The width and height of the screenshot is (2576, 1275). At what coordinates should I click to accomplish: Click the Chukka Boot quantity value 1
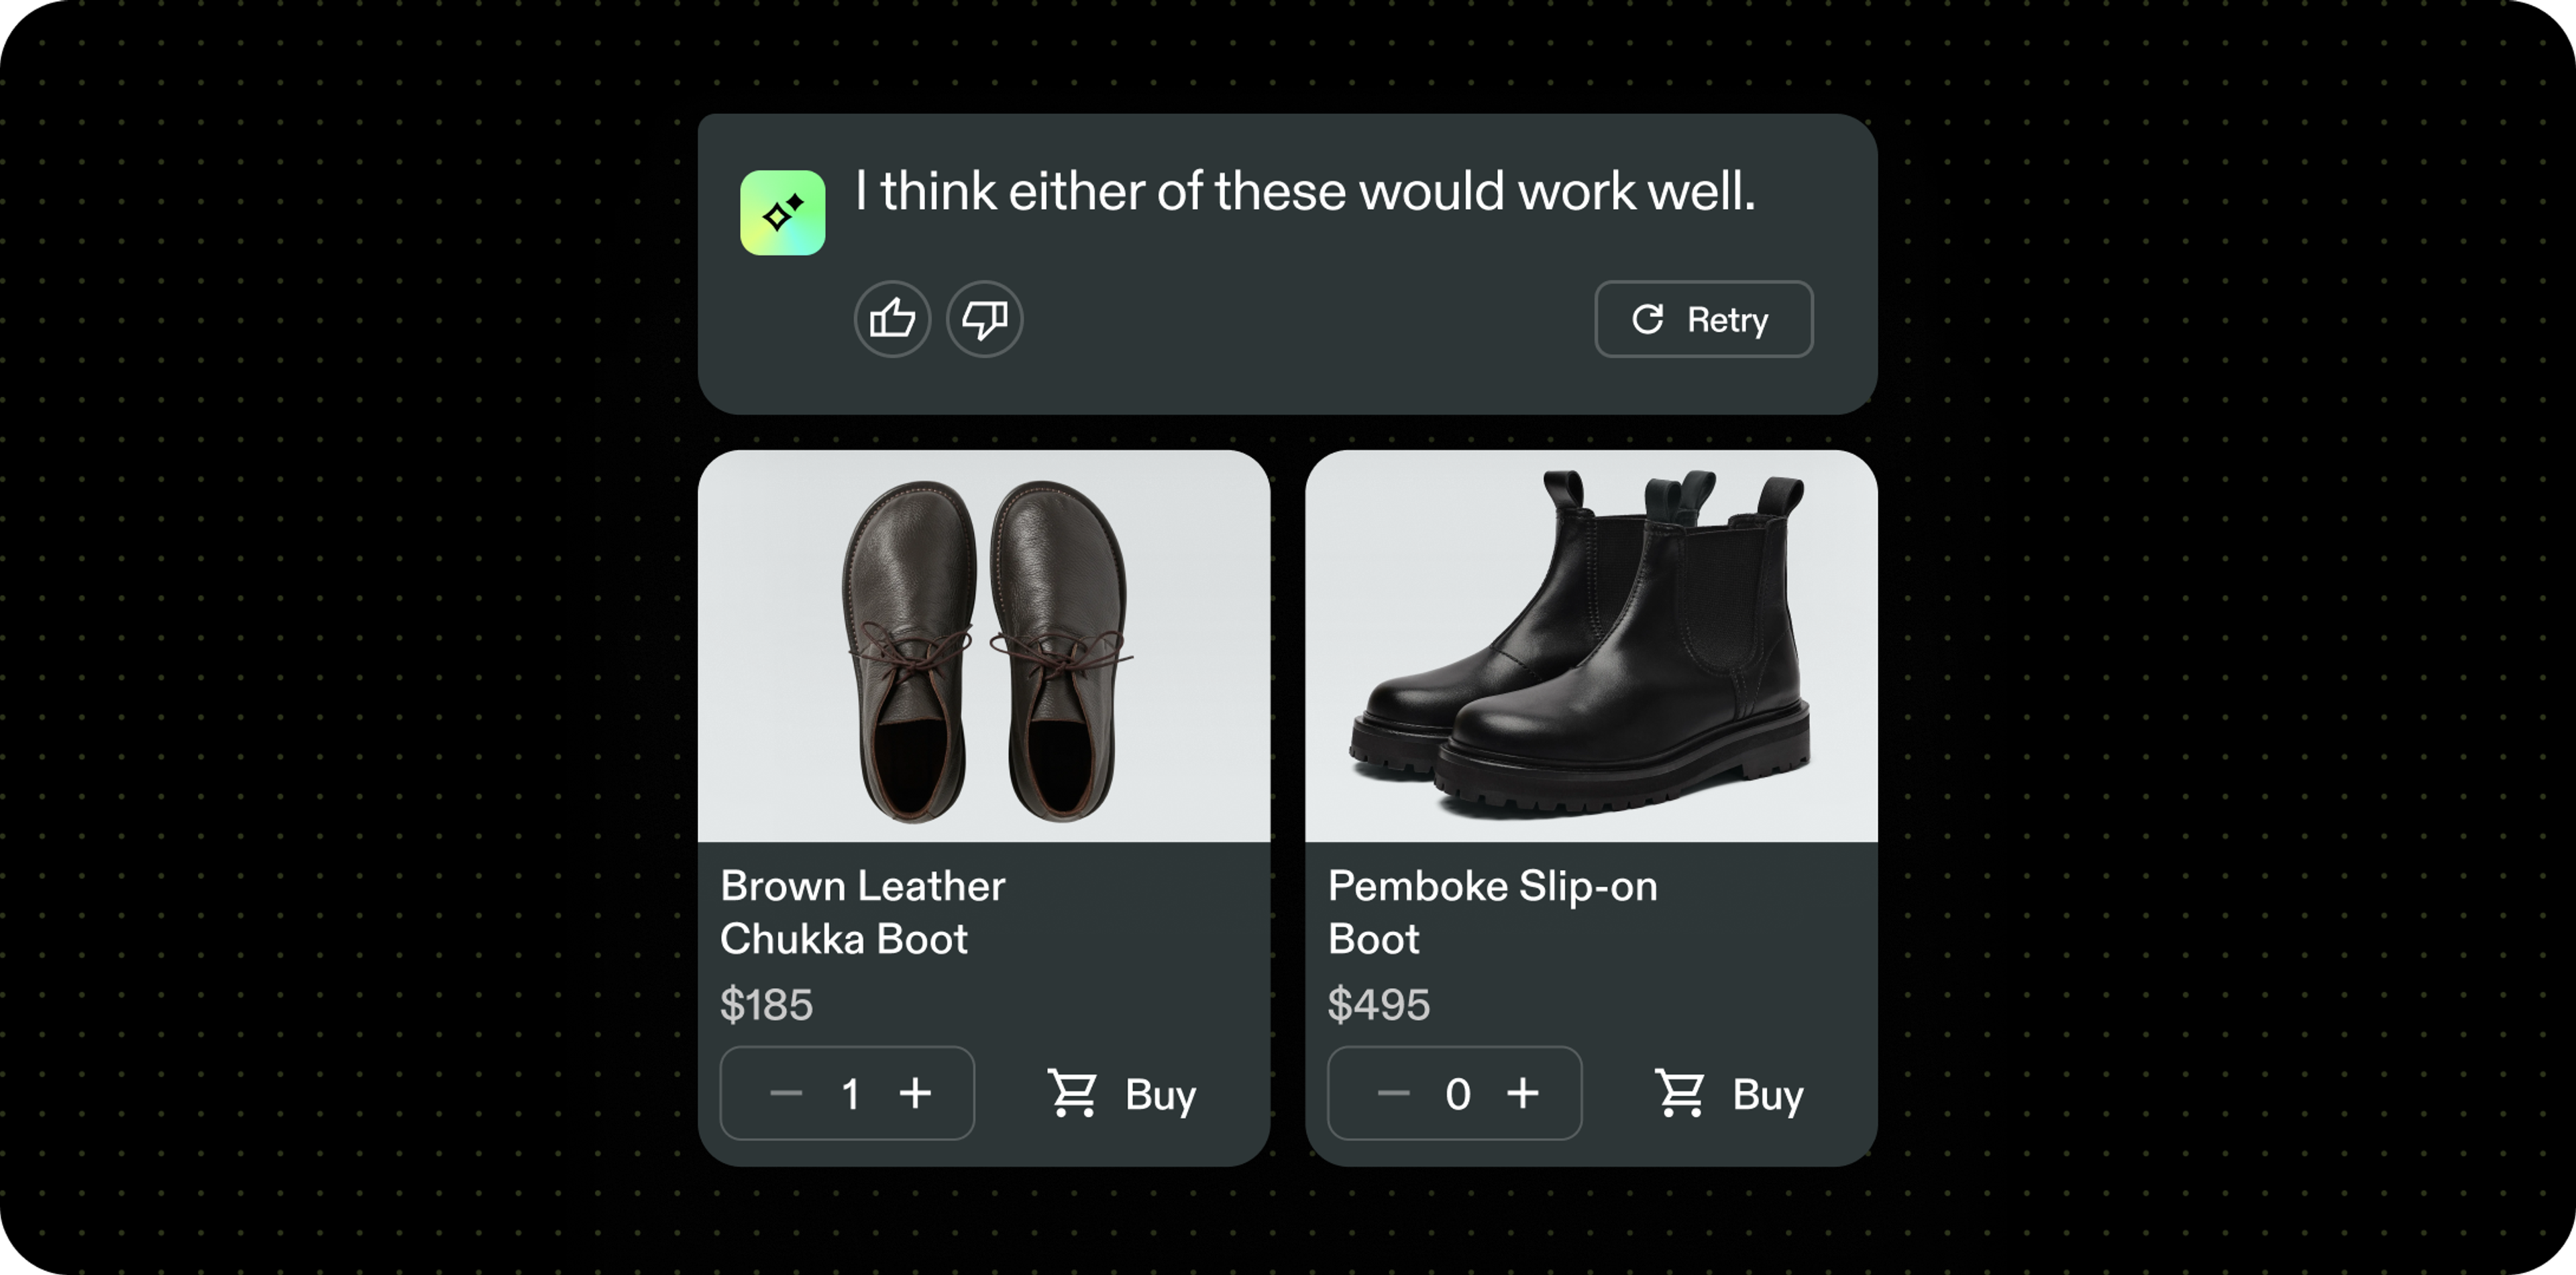coord(851,1094)
